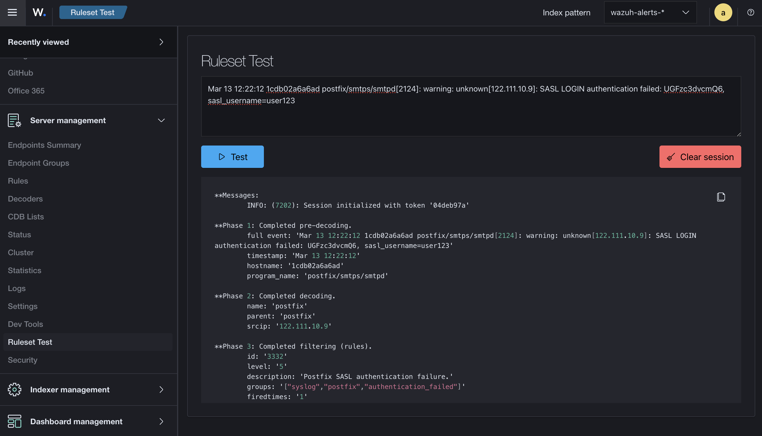Open the Cluster page
This screenshot has height=436, width=762.
tap(21, 252)
